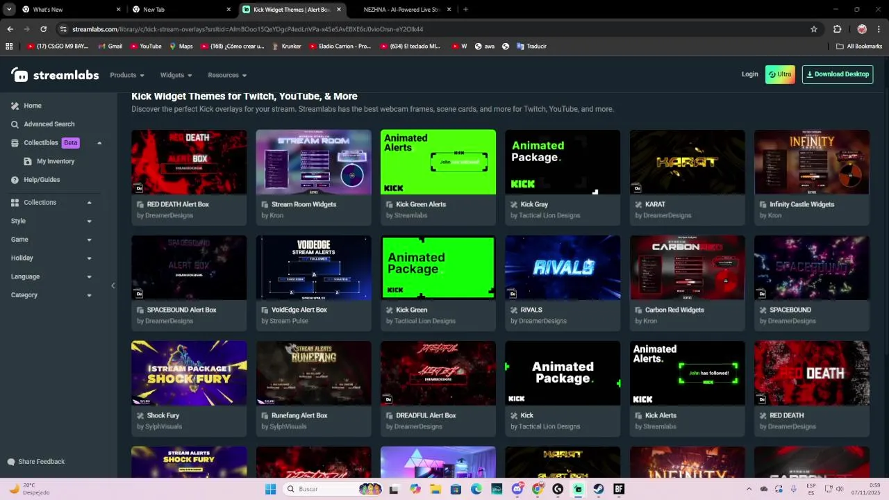Open the Google apps grid in bookmarks bar

9,47
